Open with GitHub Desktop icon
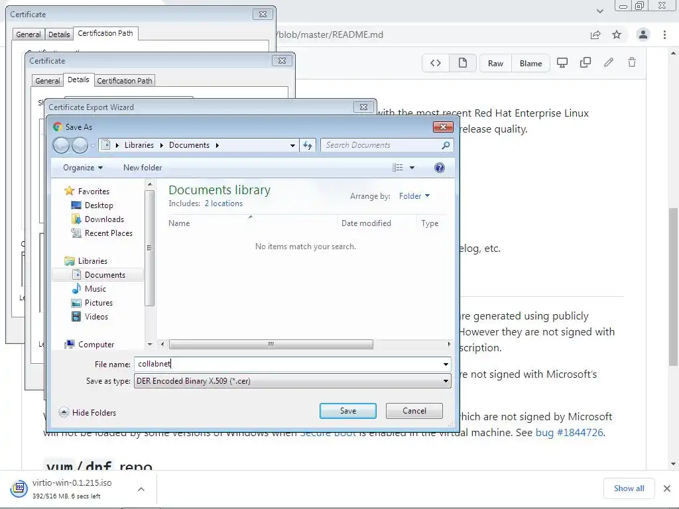 click(562, 63)
